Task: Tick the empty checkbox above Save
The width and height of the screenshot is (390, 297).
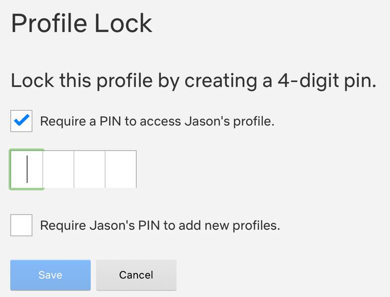Action: [x=21, y=225]
